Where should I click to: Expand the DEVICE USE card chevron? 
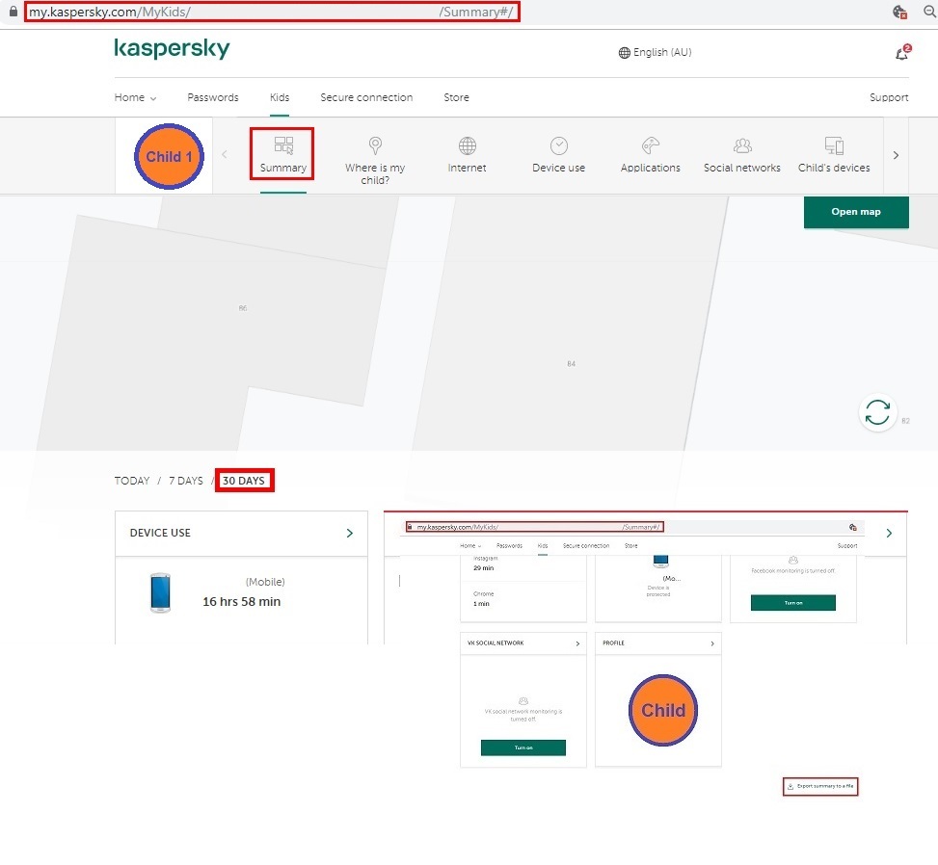tap(349, 533)
